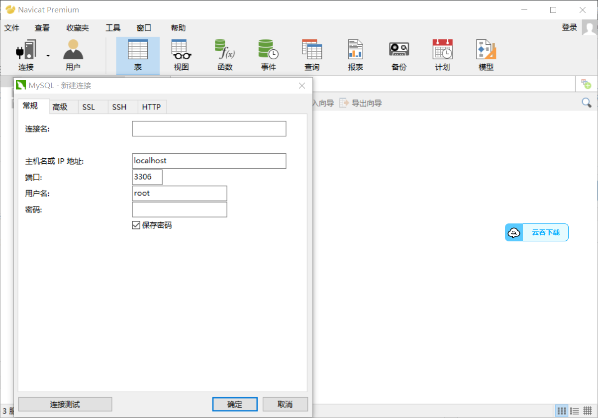
Task: Switch to icon list view in status bar
Action: click(562, 411)
